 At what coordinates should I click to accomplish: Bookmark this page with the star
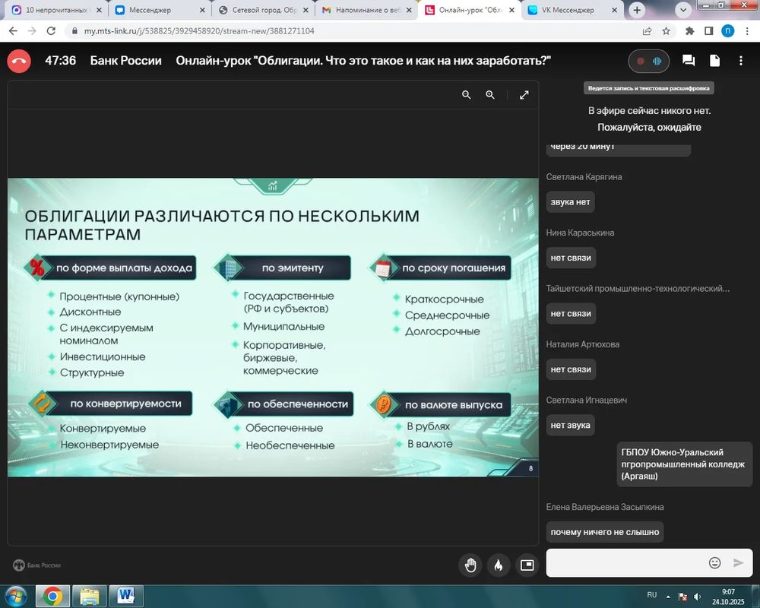(667, 31)
